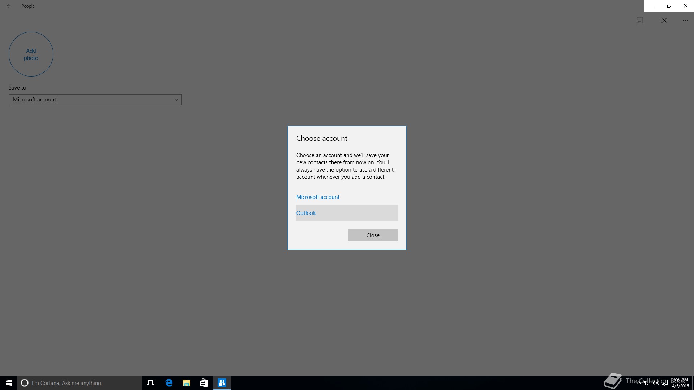Launch Microsoft Edge from the taskbar

point(169,383)
